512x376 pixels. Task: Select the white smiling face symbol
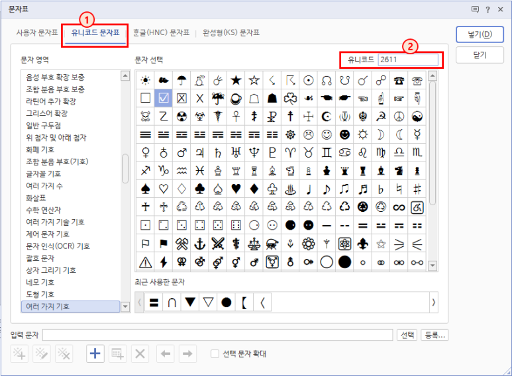click(327, 134)
